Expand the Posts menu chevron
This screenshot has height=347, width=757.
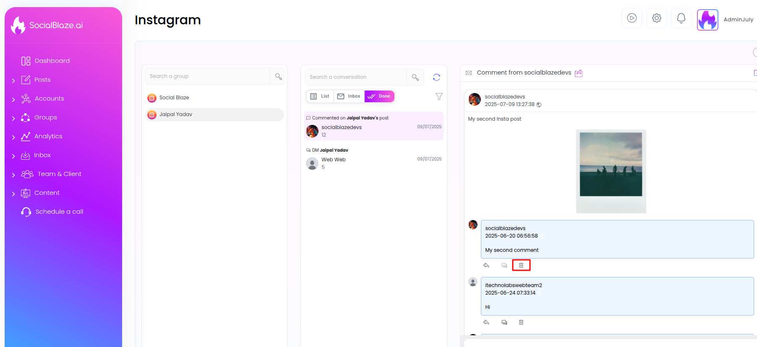click(13, 80)
